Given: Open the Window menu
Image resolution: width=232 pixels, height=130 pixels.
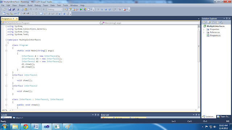Looking at the screenshot, I should (74, 5).
